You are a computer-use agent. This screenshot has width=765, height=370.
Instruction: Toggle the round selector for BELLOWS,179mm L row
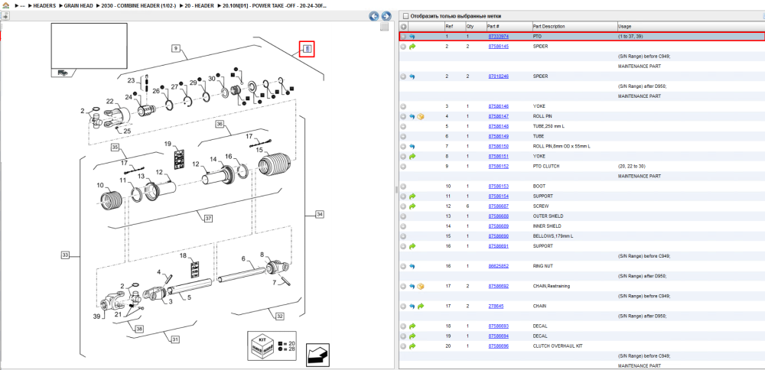coord(403,236)
